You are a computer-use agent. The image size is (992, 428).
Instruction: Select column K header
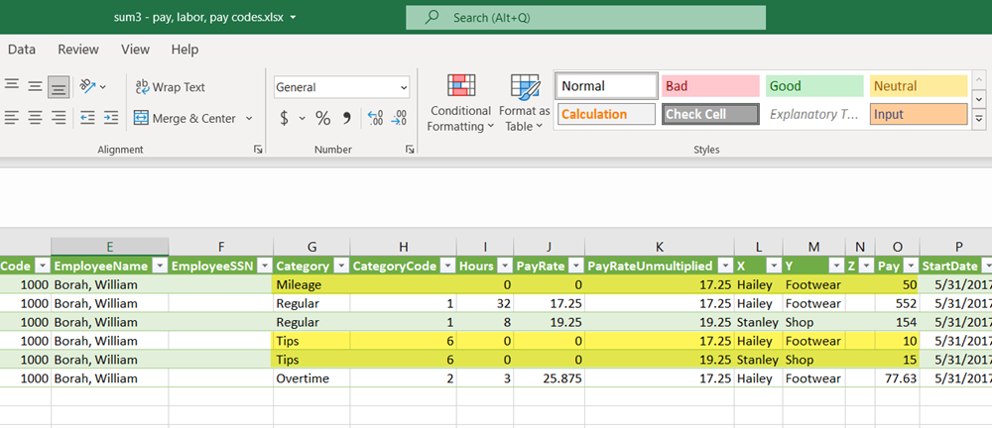click(660, 248)
